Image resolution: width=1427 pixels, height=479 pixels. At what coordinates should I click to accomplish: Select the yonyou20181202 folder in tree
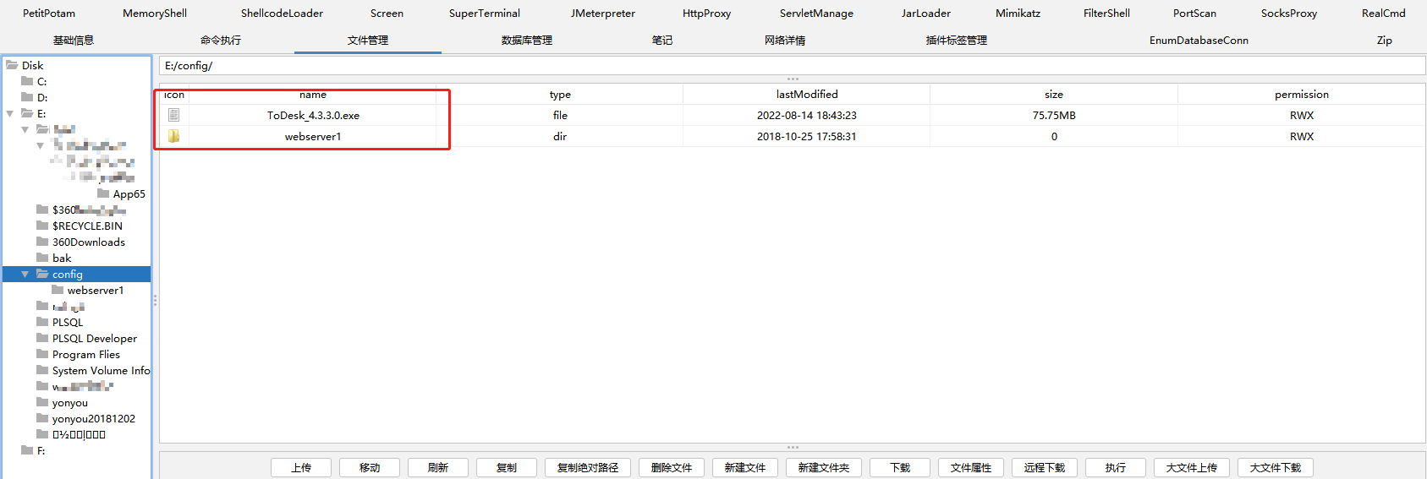pos(93,418)
